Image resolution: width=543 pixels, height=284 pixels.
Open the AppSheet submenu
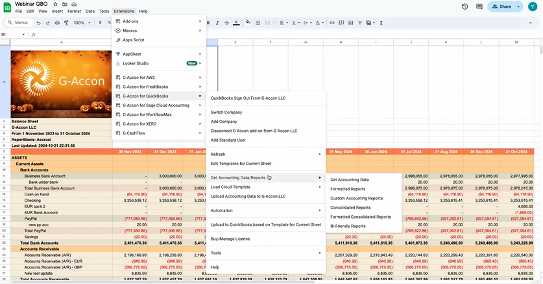(x=159, y=54)
